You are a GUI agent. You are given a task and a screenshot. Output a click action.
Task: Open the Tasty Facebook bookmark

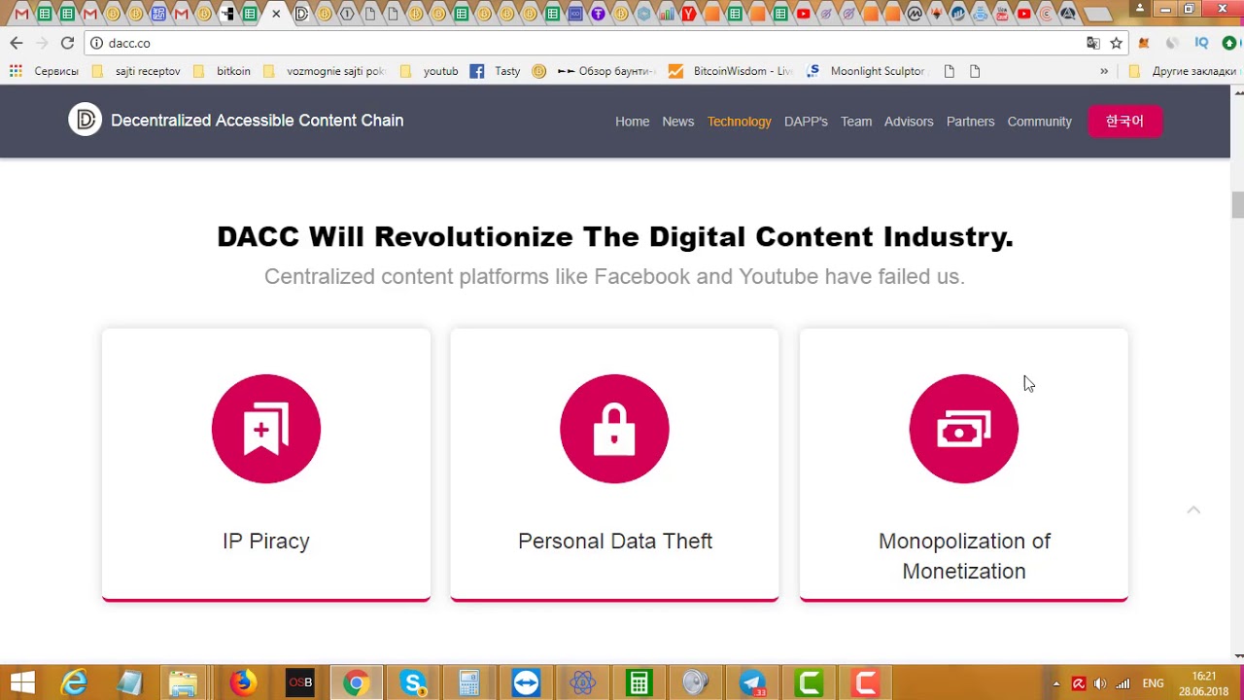pyautogui.click(x=496, y=71)
